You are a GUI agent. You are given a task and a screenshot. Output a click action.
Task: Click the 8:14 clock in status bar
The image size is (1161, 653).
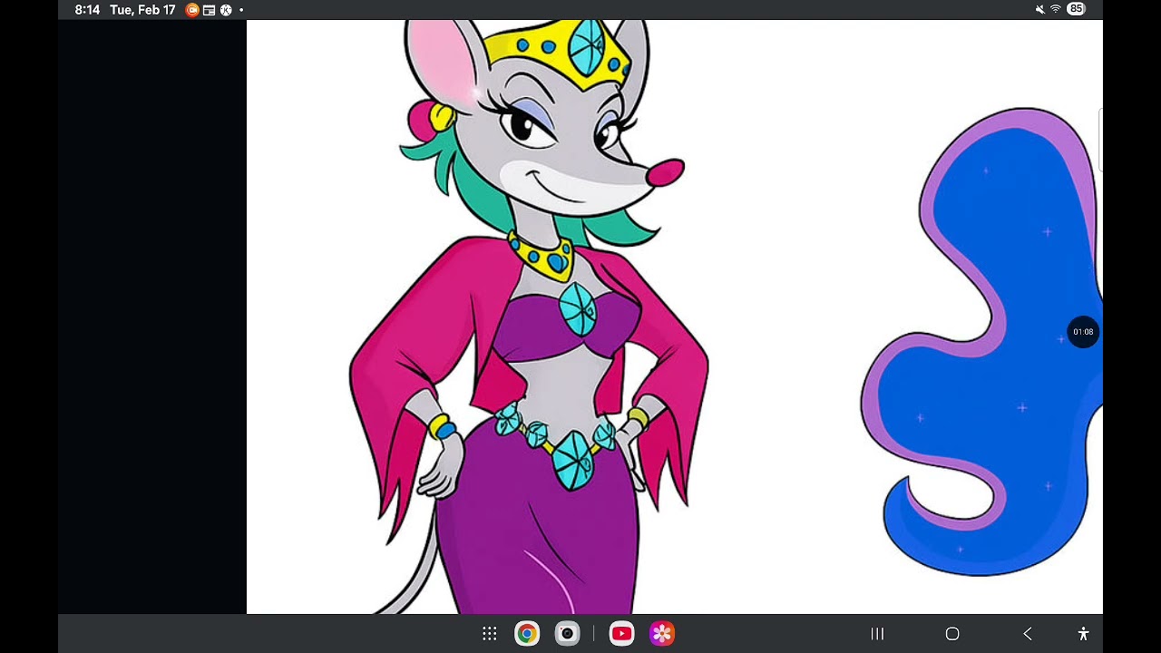[87, 10]
